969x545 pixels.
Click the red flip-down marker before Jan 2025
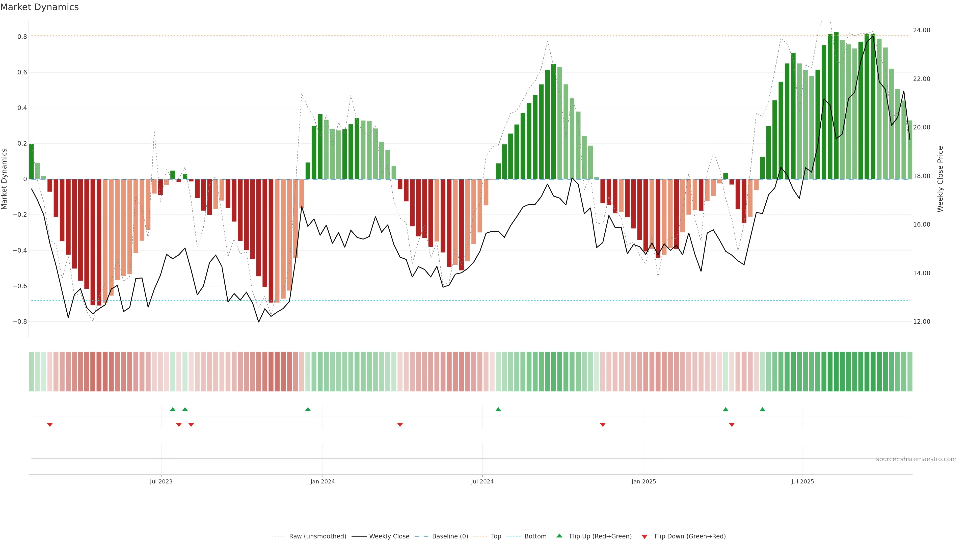pos(603,425)
